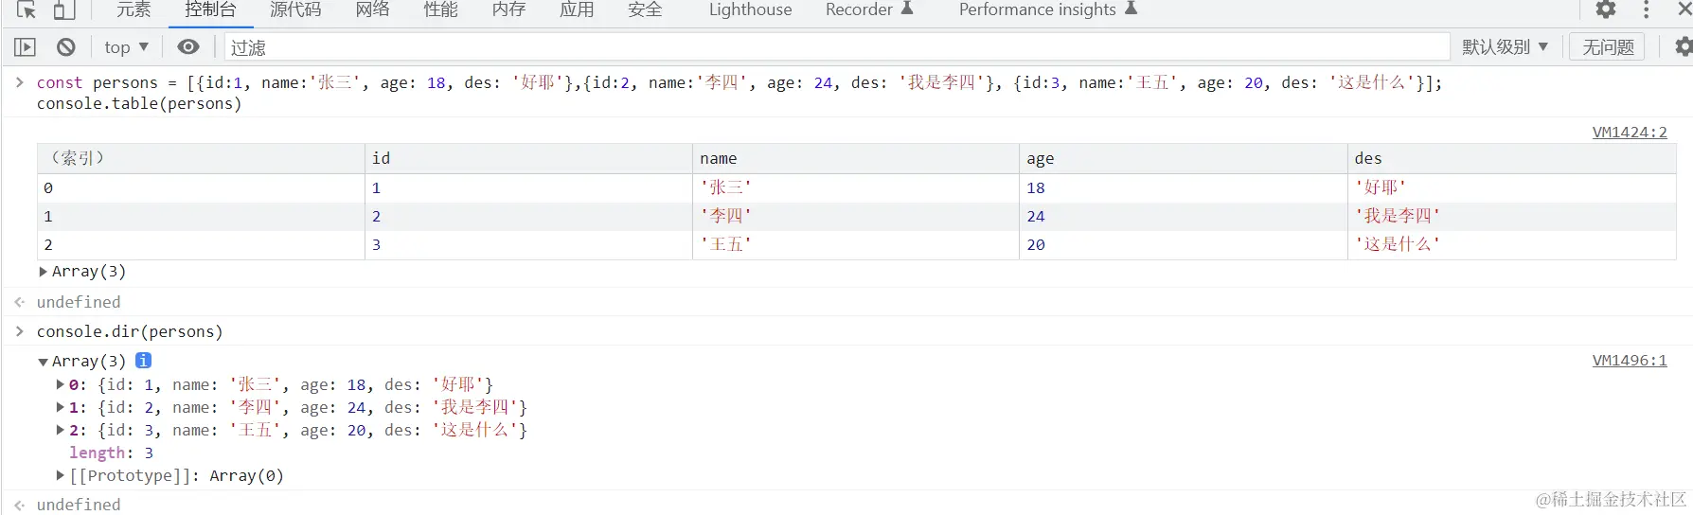Screen dimensions: 1693x515
Task: Focus the 过滤 filter input field
Action: 833,47
